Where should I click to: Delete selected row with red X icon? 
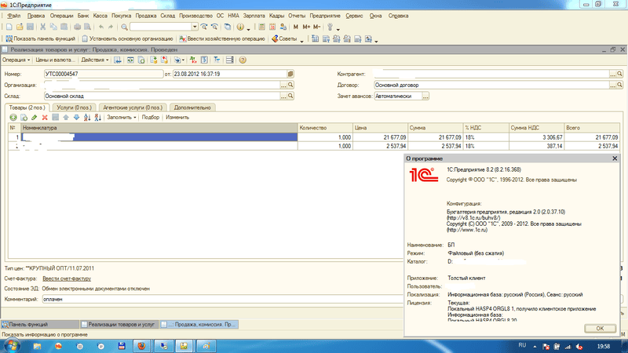45,117
